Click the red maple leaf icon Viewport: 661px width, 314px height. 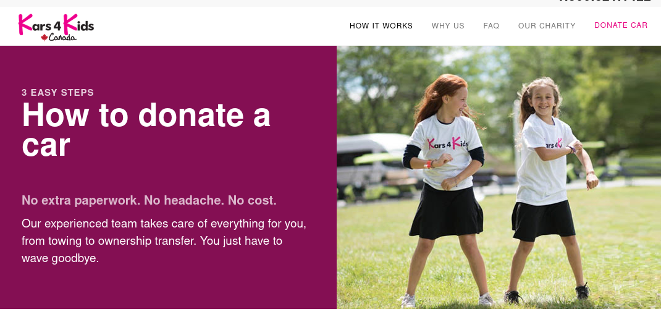point(44,38)
